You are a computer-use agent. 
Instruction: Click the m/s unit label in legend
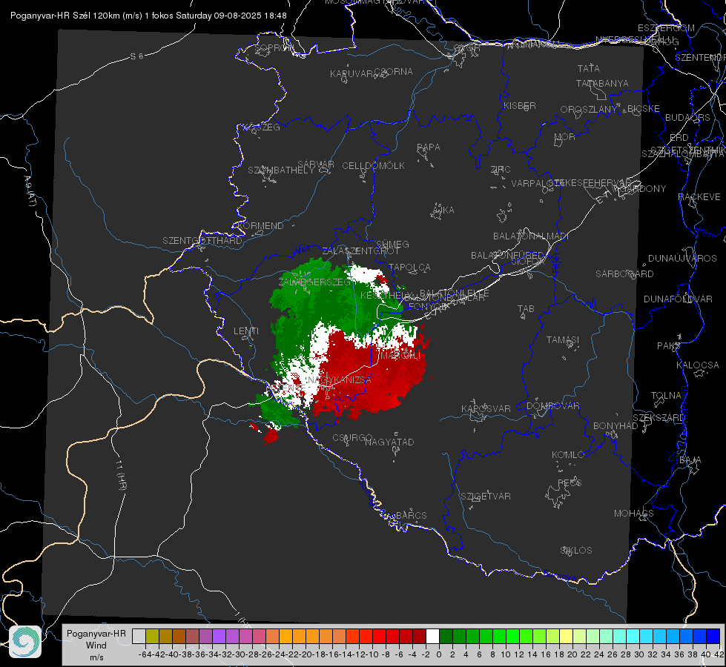96,657
